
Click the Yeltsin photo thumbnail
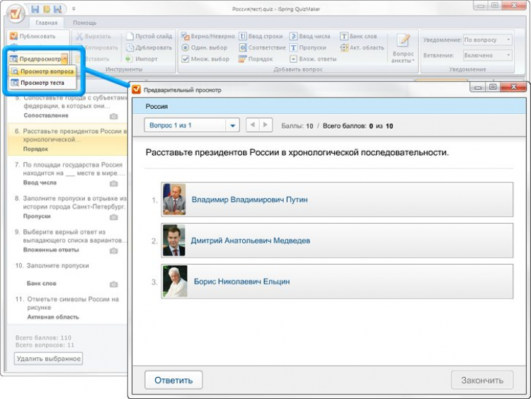tap(175, 282)
